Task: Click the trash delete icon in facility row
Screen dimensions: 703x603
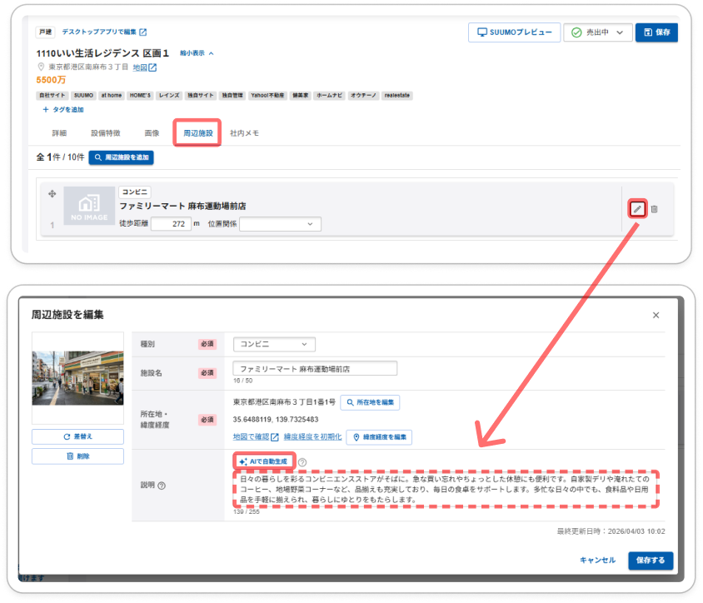Action: [x=654, y=209]
